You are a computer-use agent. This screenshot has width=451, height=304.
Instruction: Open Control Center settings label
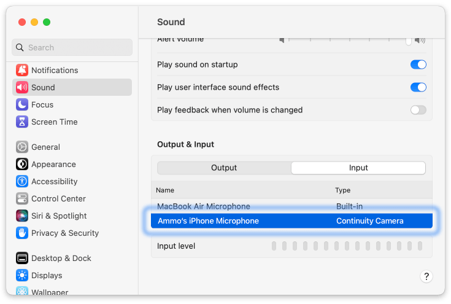(58, 198)
